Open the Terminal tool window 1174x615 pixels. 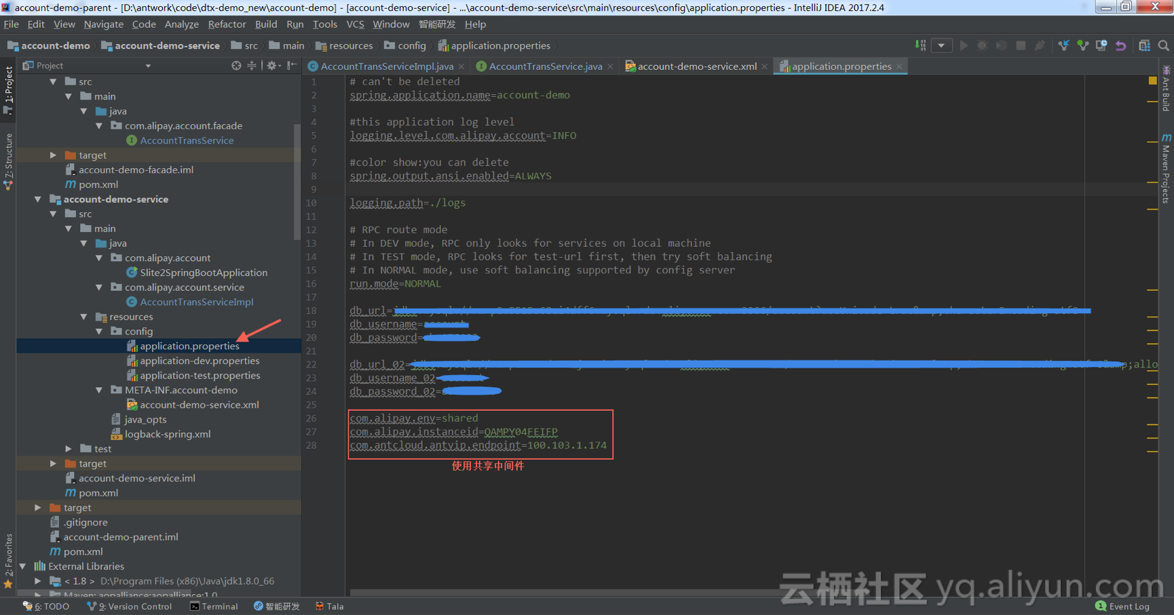(x=214, y=606)
